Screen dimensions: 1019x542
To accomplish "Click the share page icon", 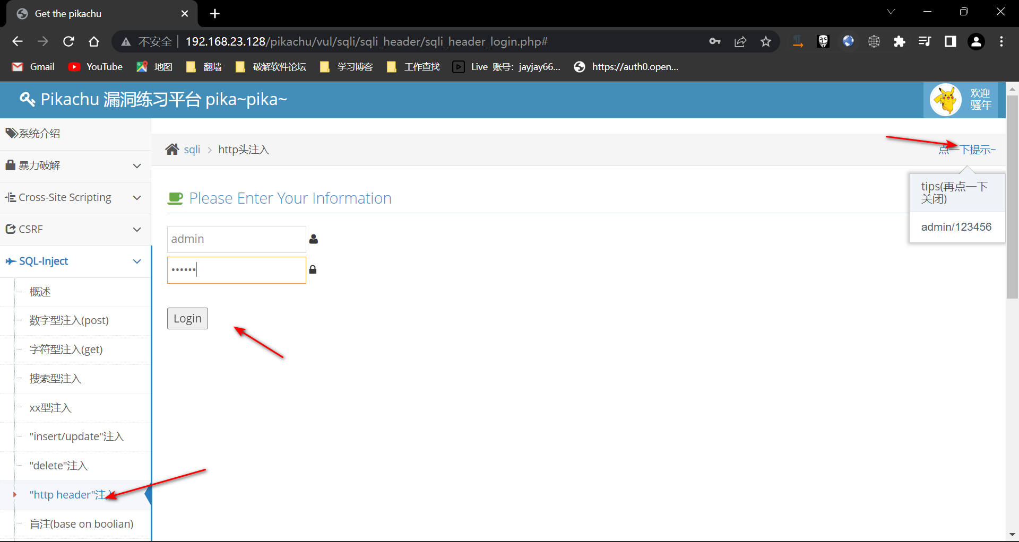I will tap(740, 41).
